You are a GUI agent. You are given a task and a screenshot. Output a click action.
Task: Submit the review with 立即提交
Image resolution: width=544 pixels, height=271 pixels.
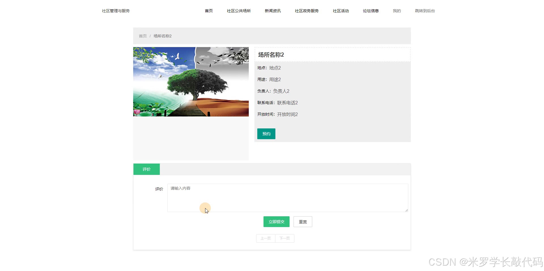[276, 222]
